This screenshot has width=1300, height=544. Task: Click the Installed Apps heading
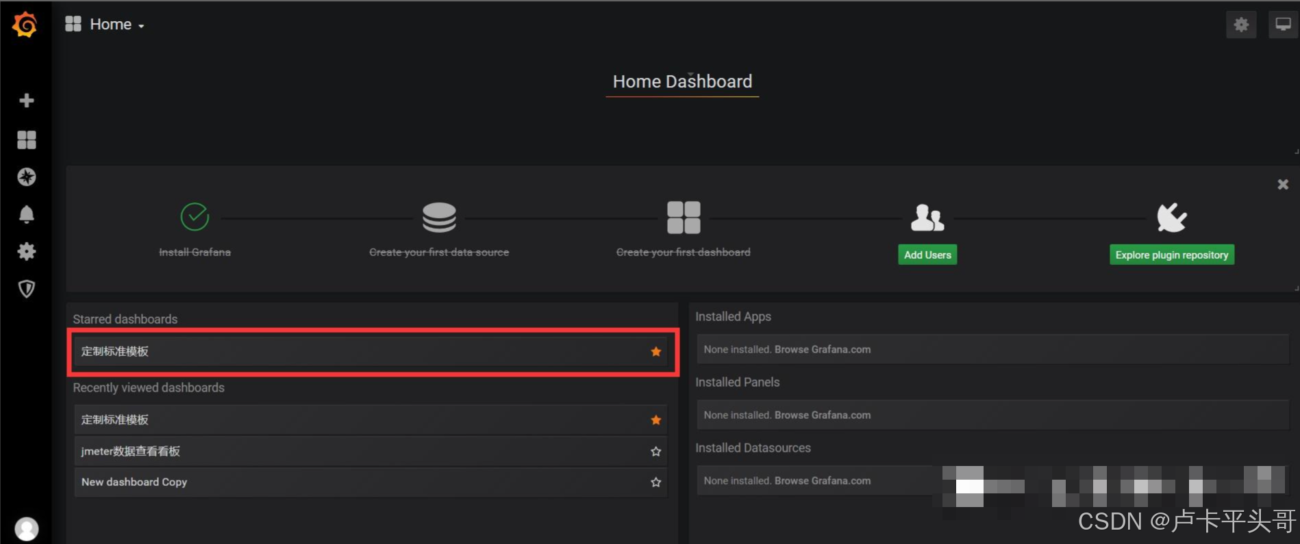733,317
